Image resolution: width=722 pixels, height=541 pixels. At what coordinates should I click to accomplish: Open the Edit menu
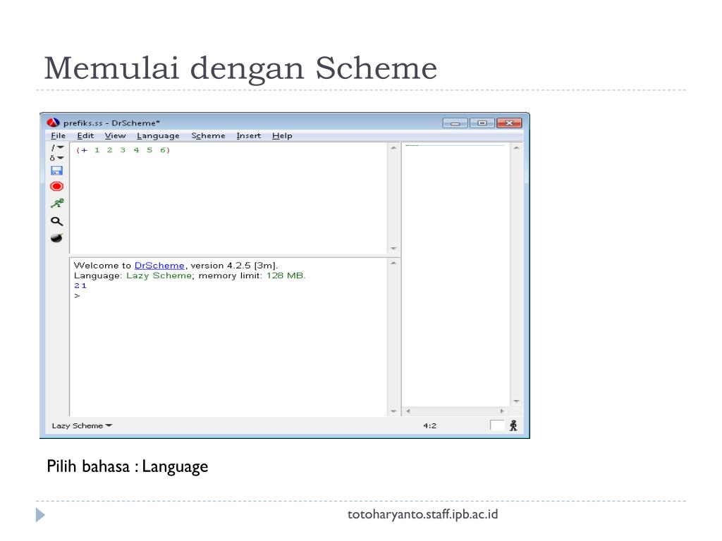[x=85, y=136]
